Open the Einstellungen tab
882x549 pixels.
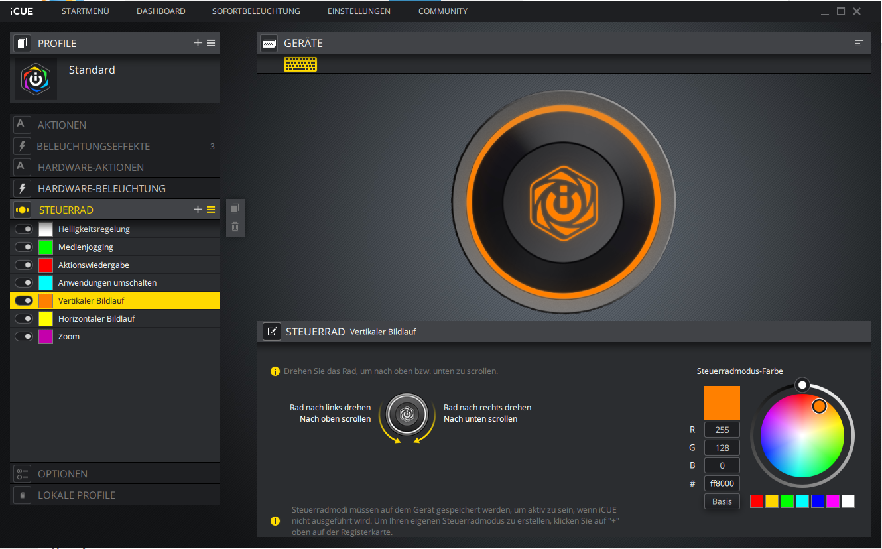pyautogui.click(x=359, y=11)
